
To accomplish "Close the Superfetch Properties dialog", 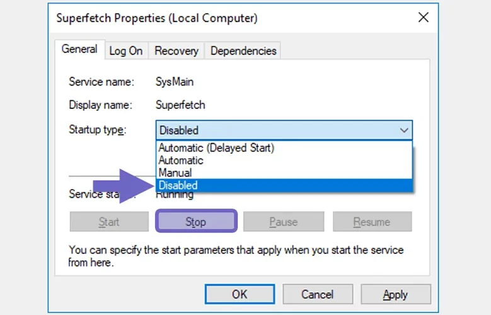I will coord(424,18).
